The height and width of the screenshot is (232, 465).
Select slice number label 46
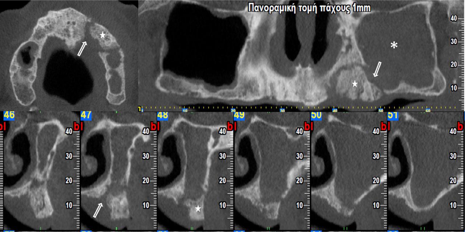point(9,116)
